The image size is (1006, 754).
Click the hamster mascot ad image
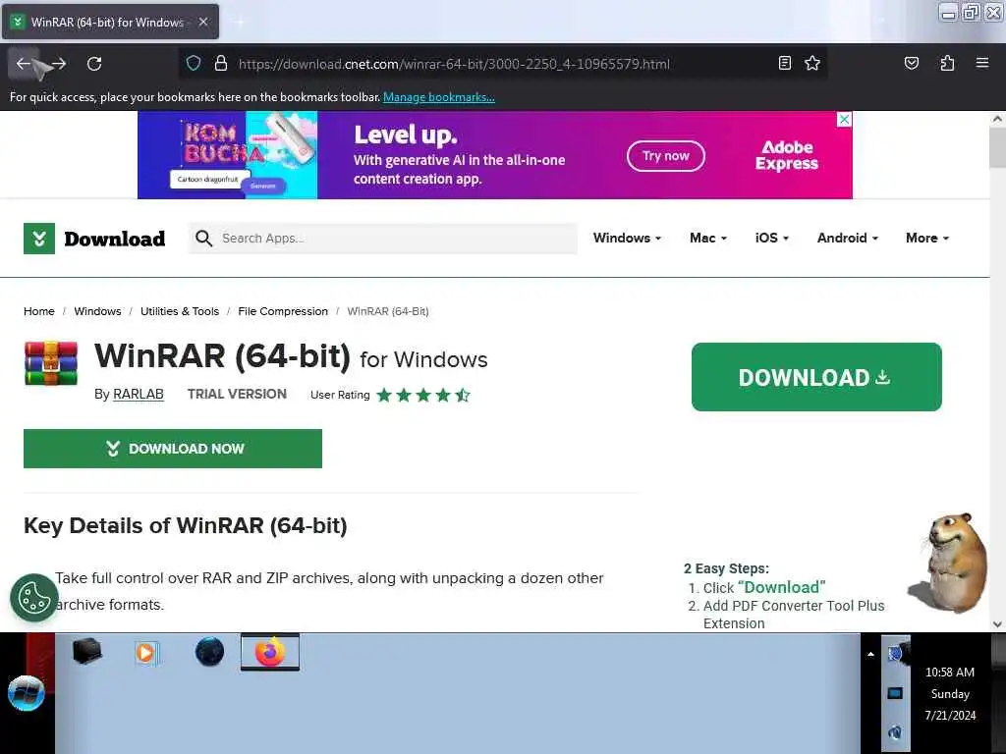[x=948, y=563]
